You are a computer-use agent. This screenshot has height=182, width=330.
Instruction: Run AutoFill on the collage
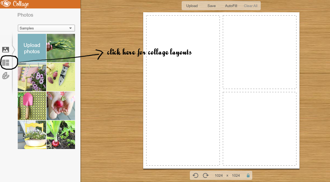(x=231, y=5)
